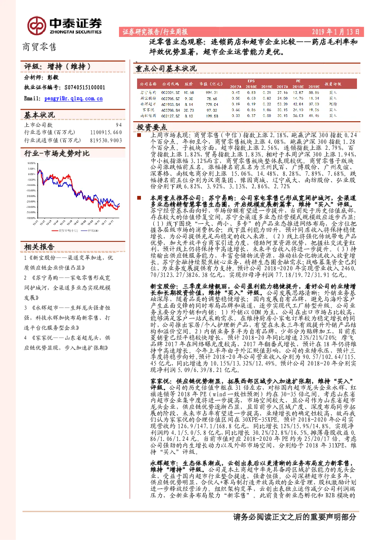This screenshot has width=382, height=540.
Task: Select the listed company count value 94
Action: coord(119,125)
